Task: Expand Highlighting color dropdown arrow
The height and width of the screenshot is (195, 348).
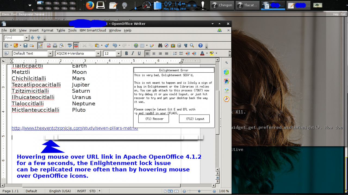Action: 216,53
